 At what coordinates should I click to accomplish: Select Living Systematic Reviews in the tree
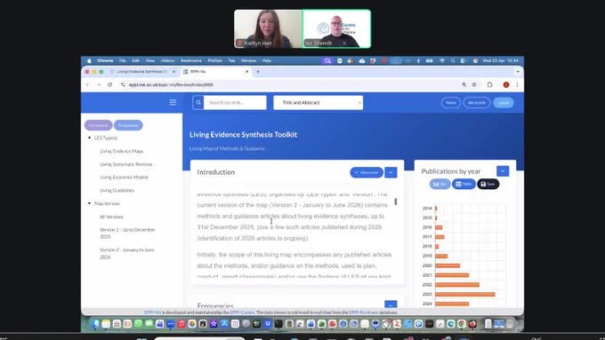[125, 164]
